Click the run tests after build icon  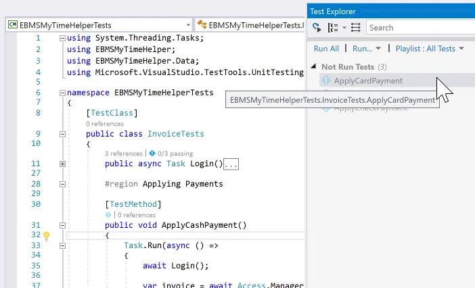(x=317, y=28)
